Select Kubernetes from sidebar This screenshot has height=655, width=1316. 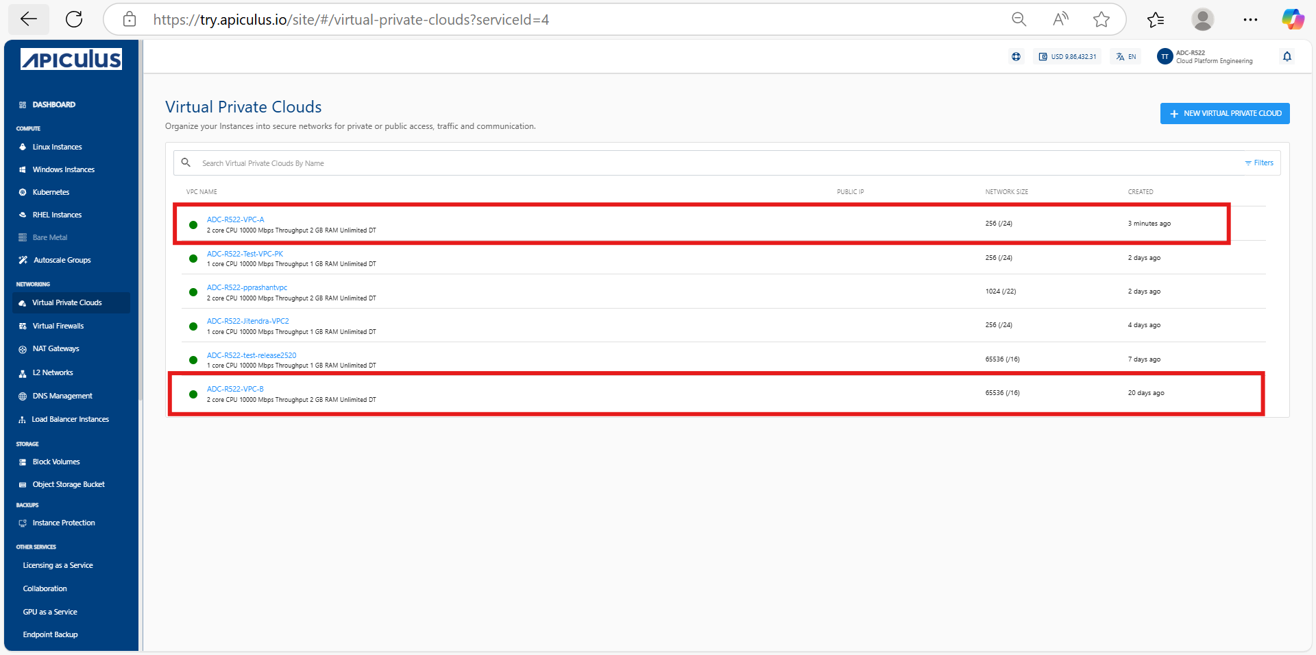click(51, 192)
